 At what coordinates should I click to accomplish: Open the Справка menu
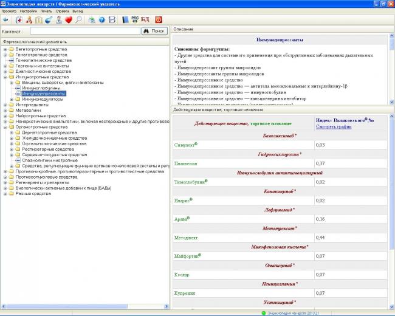[x=62, y=12]
